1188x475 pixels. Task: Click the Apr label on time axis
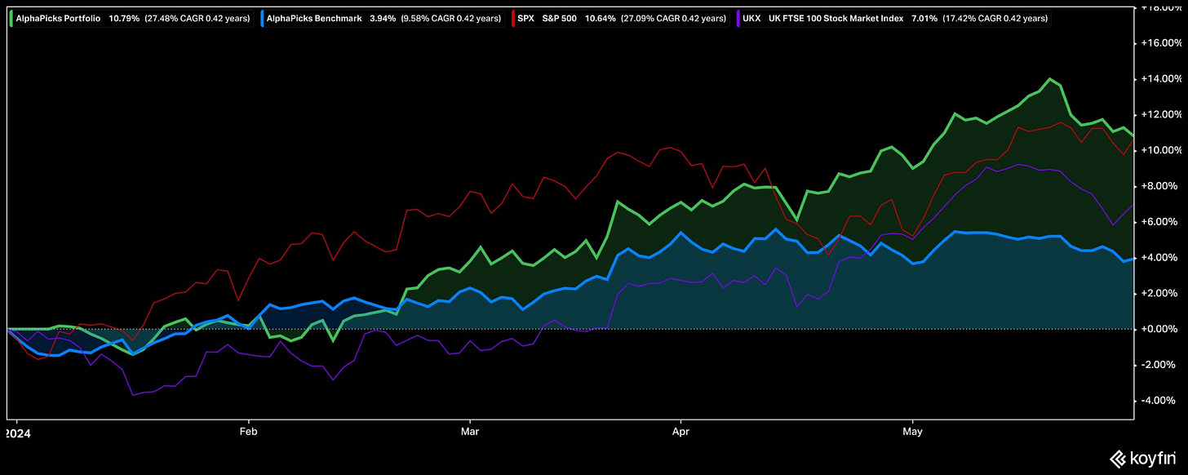(679, 432)
